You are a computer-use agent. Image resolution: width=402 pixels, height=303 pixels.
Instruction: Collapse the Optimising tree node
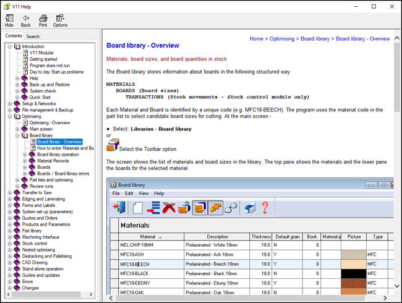click(9, 116)
